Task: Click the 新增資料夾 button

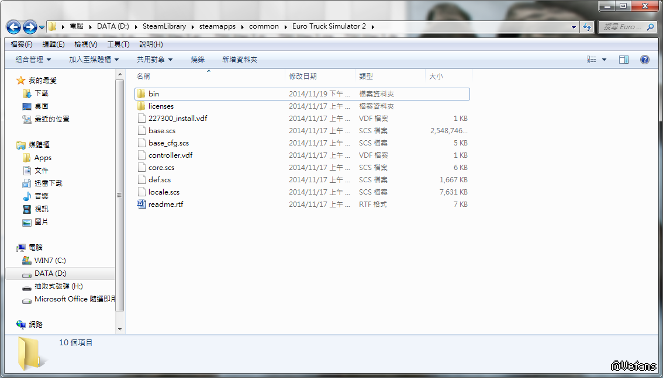Action: pyautogui.click(x=239, y=60)
